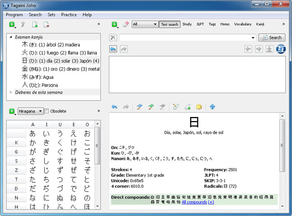Click the gray up arrow in the sets toolbar
Image resolution: width=292 pixels, height=216 pixels.
click(x=23, y=24)
